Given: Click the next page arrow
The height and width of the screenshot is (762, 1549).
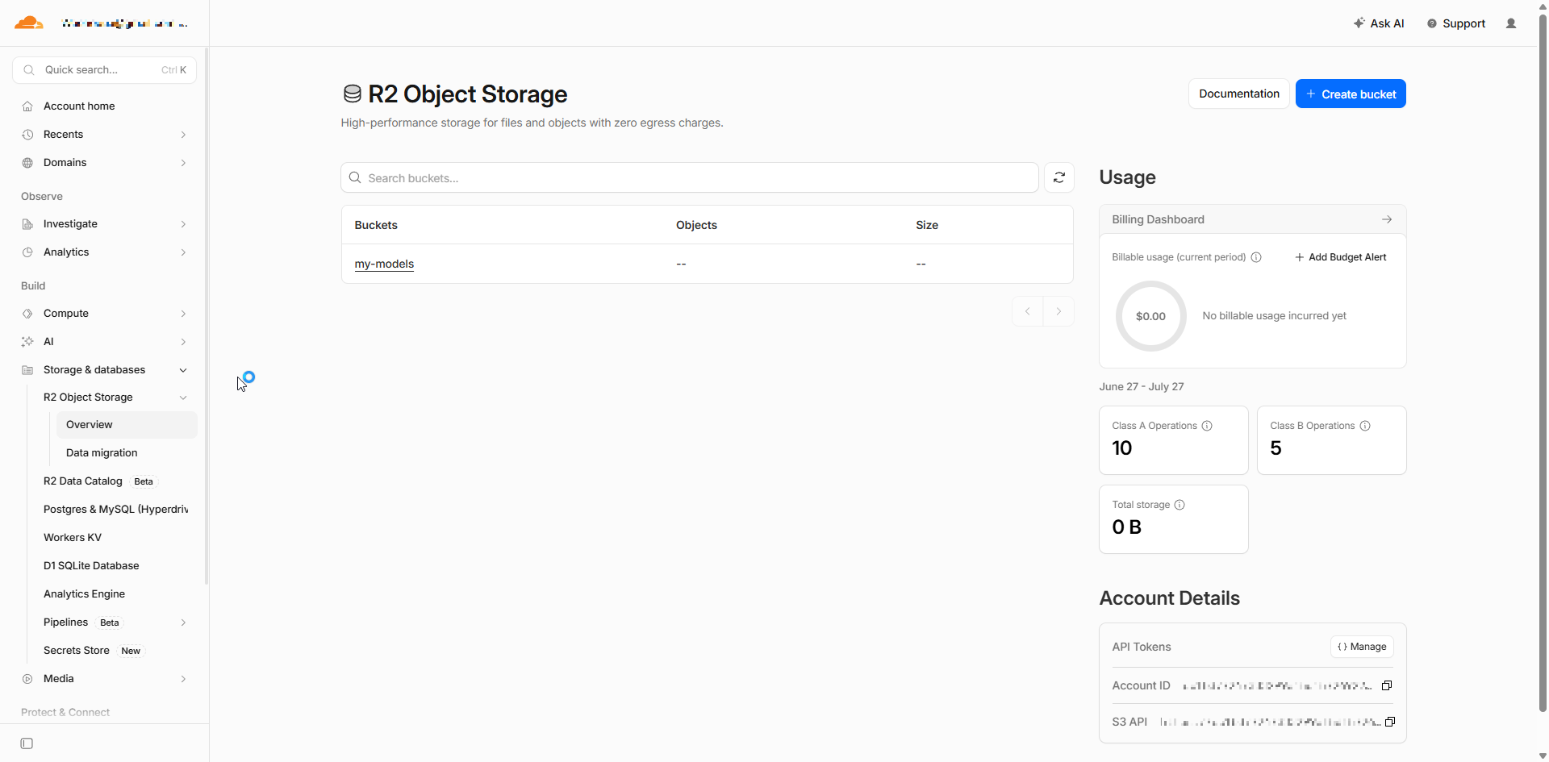Looking at the screenshot, I should [1058, 311].
